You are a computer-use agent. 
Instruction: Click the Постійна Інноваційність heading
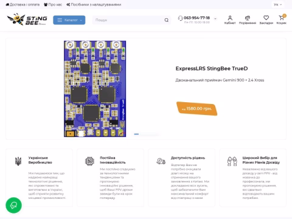[x=113, y=160]
